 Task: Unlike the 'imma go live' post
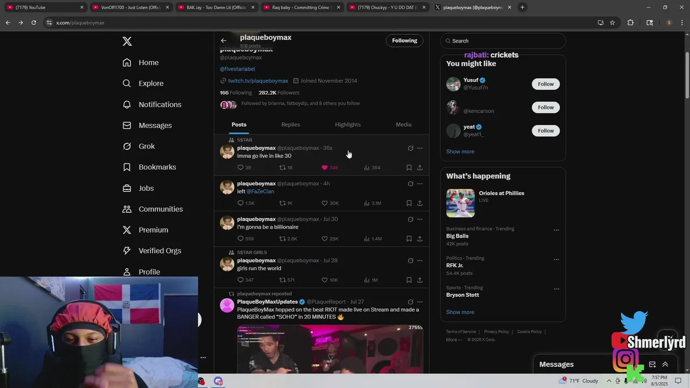click(325, 168)
